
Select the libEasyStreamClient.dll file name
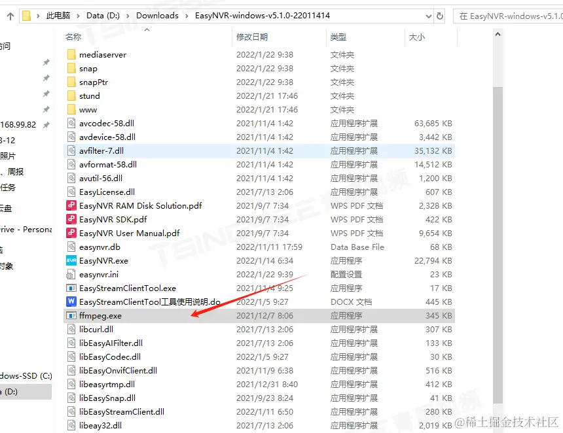(x=122, y=412)
